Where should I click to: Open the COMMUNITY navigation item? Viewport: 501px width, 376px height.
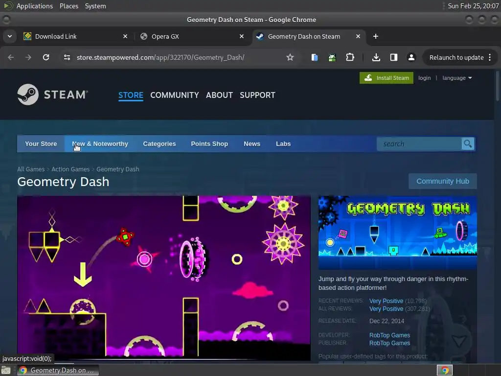click(175, 95)
